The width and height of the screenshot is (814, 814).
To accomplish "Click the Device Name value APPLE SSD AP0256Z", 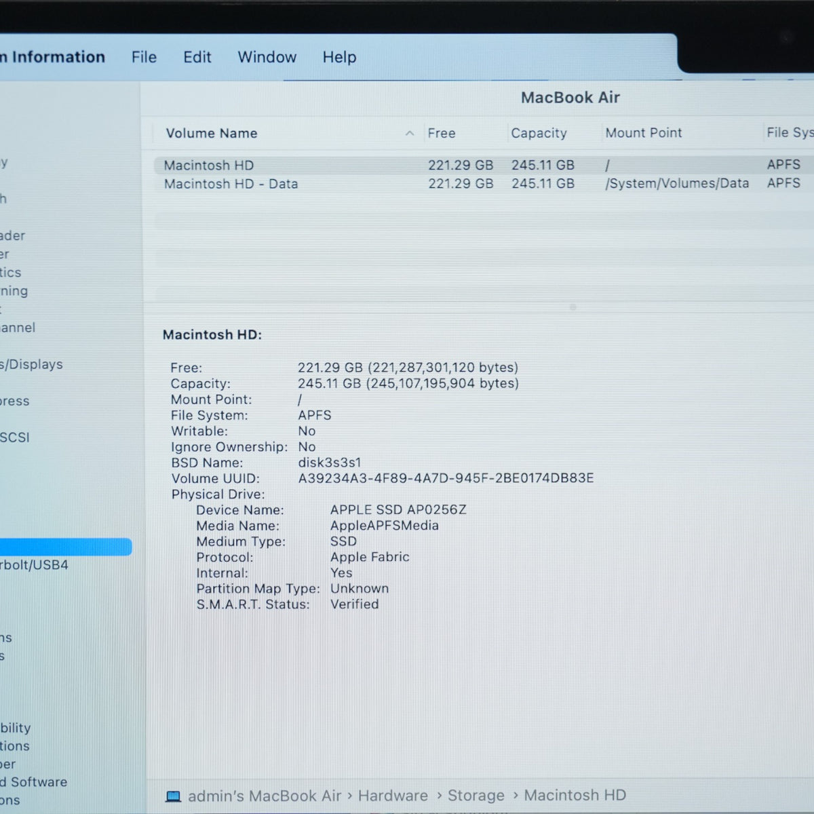I will point(398,509).
